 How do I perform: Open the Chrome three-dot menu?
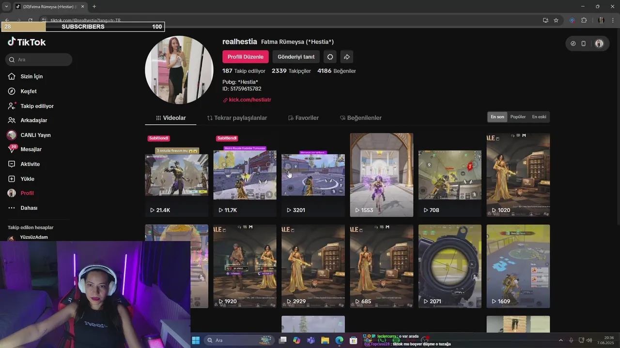(613, 20)
